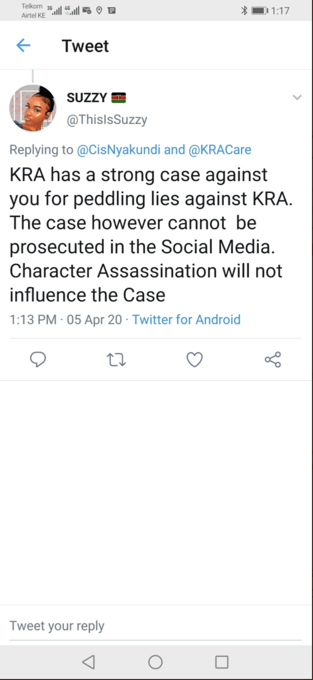Tap the reply speech bubble icon
Screen dimensions: 313x680
click(x=38, y=359)
